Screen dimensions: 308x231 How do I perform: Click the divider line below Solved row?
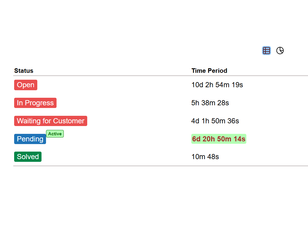coord(161,166)
